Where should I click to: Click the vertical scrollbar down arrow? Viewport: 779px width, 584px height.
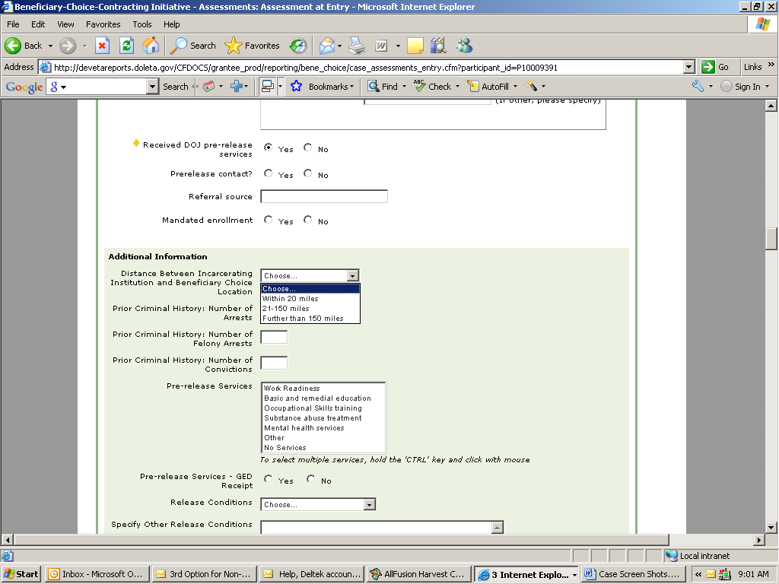pyautogui.click(x=771, y=528)
